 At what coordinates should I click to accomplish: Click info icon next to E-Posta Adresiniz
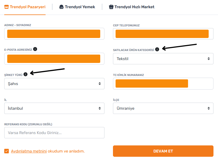(x=35, y=49)
